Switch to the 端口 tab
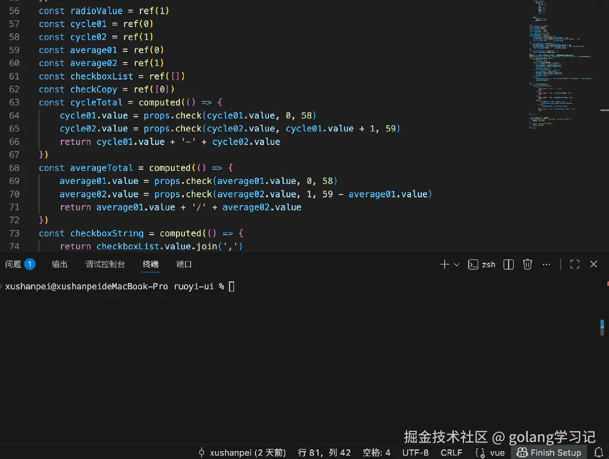Image resolution: width=609 pixels, height=459 pixels. (184, 264)
